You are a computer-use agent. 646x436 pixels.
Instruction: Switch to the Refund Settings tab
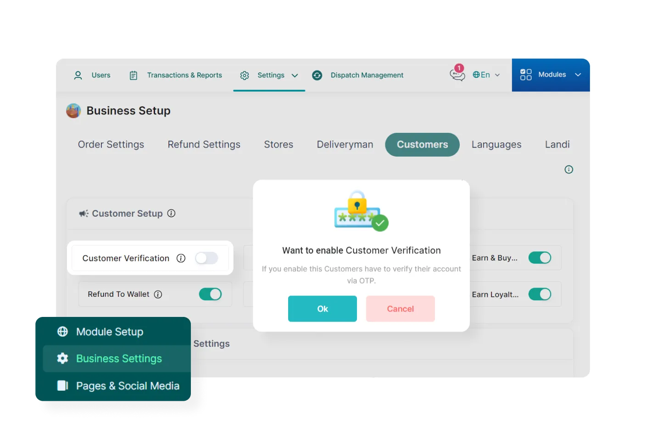[x=204, y=145]
